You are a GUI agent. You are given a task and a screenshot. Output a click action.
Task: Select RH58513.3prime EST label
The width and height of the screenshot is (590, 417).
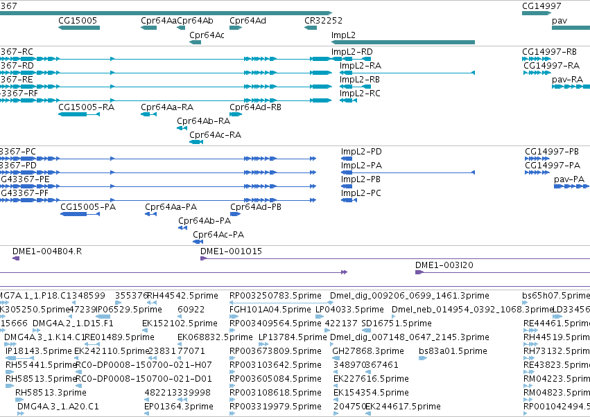pyautogui.click(x=51, y=393)
